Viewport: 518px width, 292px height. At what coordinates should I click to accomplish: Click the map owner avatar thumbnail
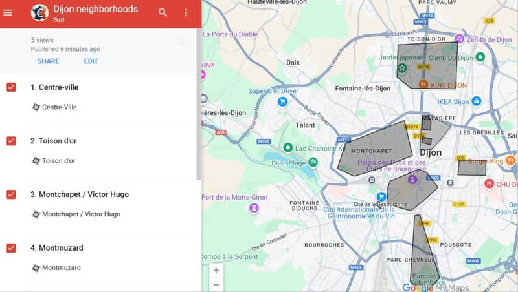click(x=39, y=13)
